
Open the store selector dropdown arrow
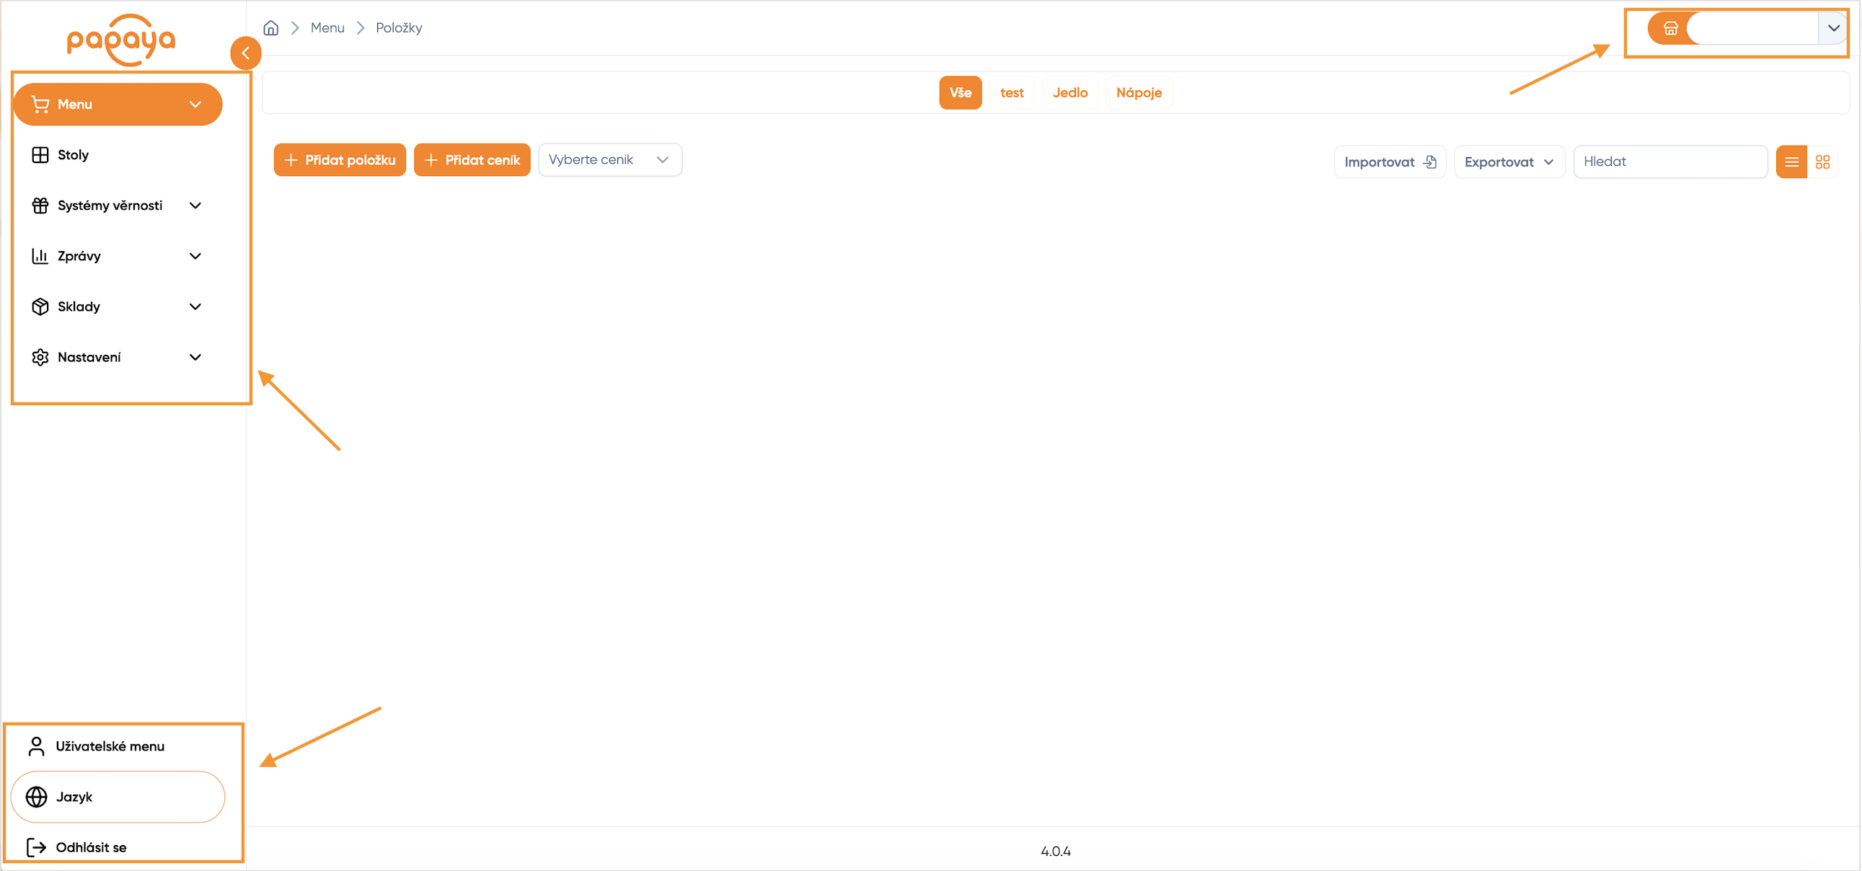click(x=1833, y=29)
